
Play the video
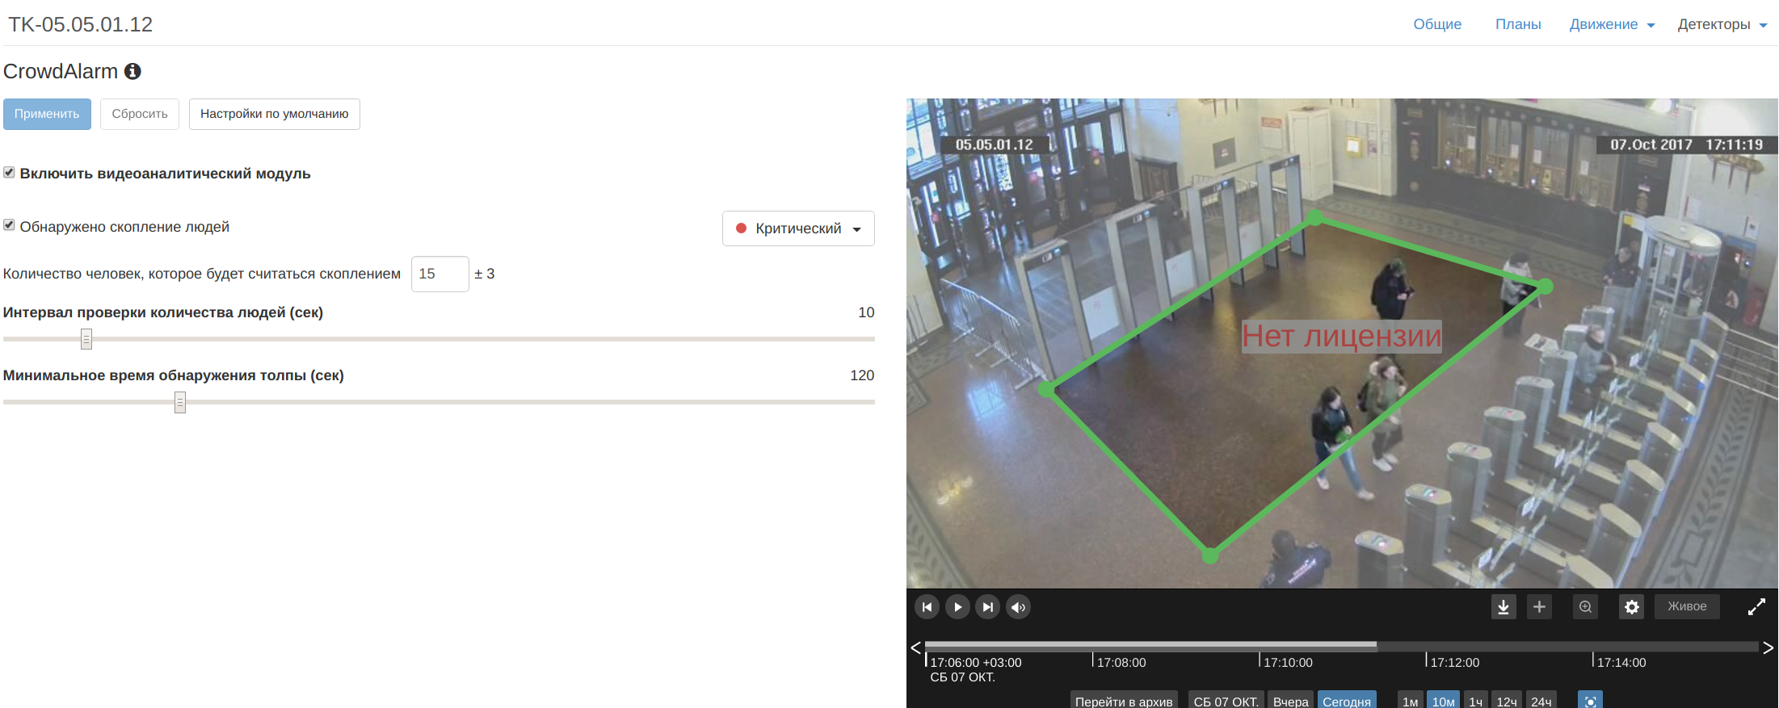pyautogui.click(x=957, y=607)
